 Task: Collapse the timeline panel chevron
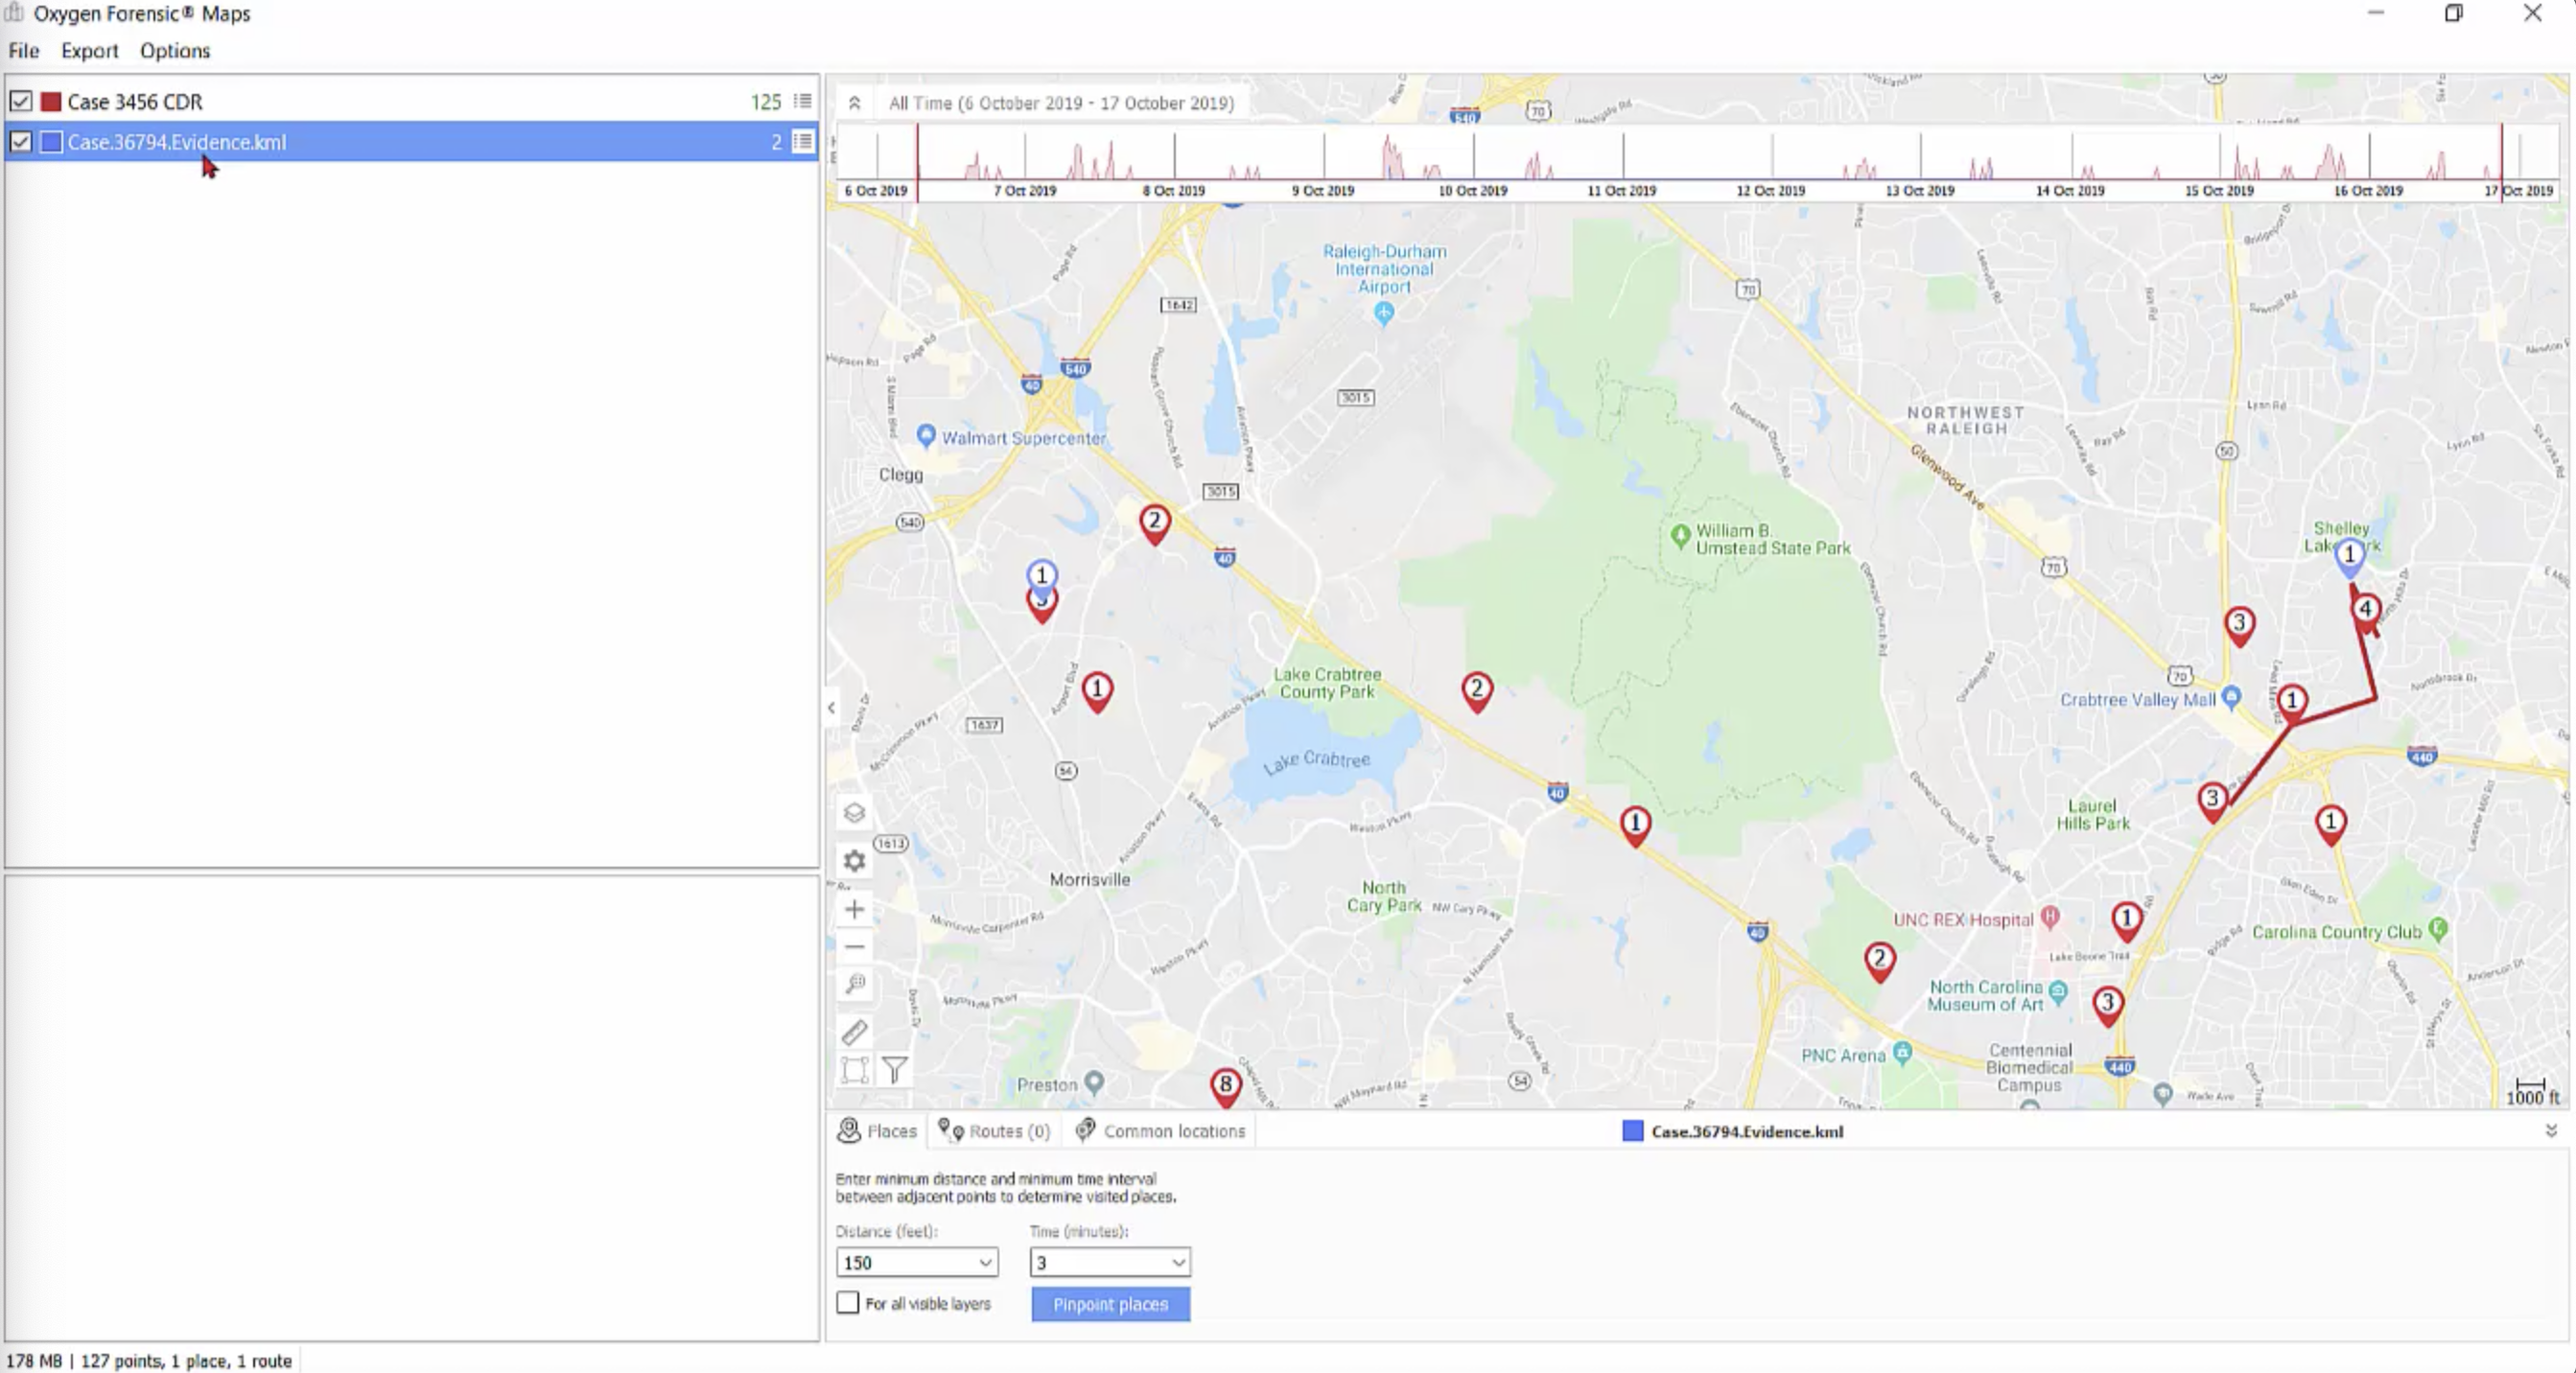tap(854, 103)
